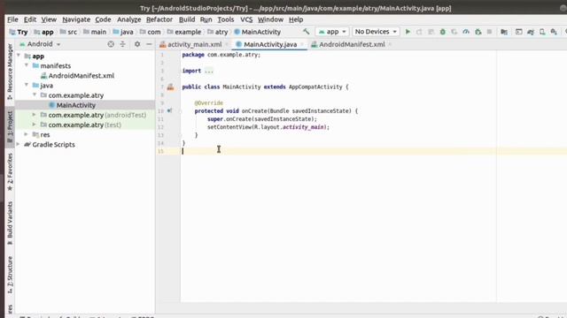Click Run with Coverage icon right of Debug
Screen dimensions: 567x318
tap(454, 32)
